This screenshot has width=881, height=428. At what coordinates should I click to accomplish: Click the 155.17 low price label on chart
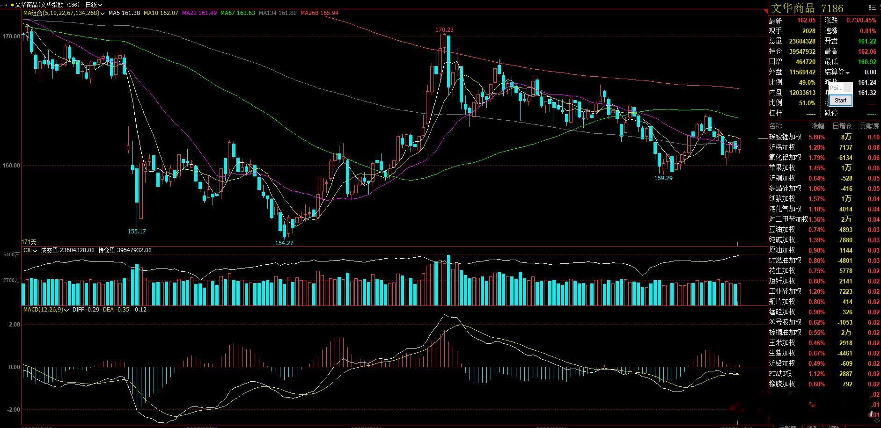tap(137, 231)
